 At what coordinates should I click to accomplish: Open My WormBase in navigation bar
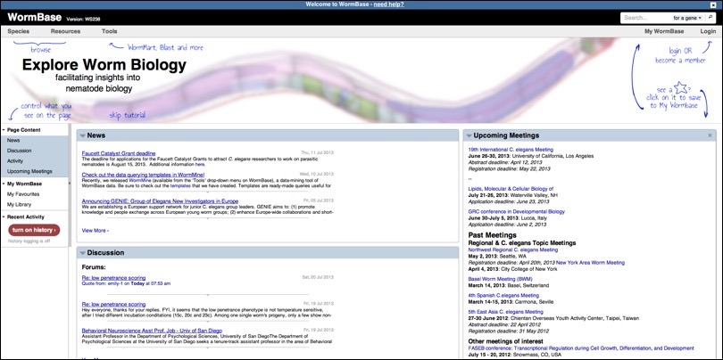coord(664,31)
